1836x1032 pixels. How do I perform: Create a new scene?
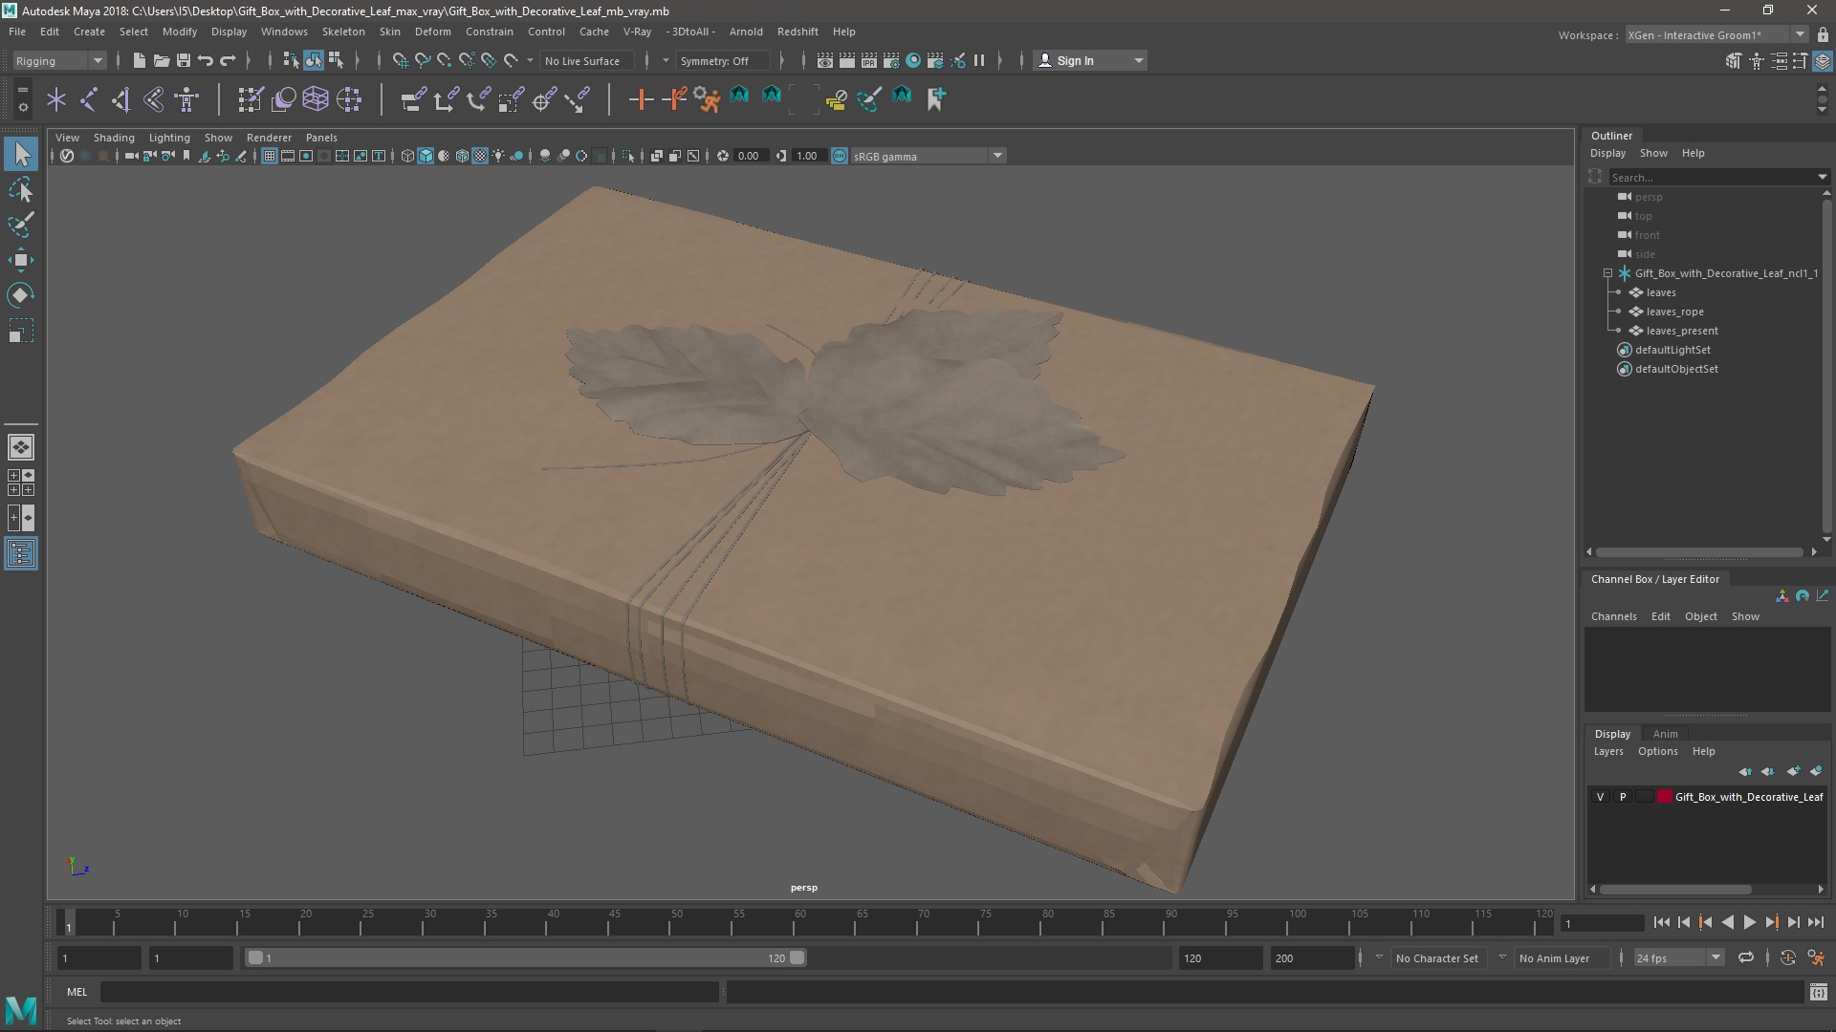140,60
